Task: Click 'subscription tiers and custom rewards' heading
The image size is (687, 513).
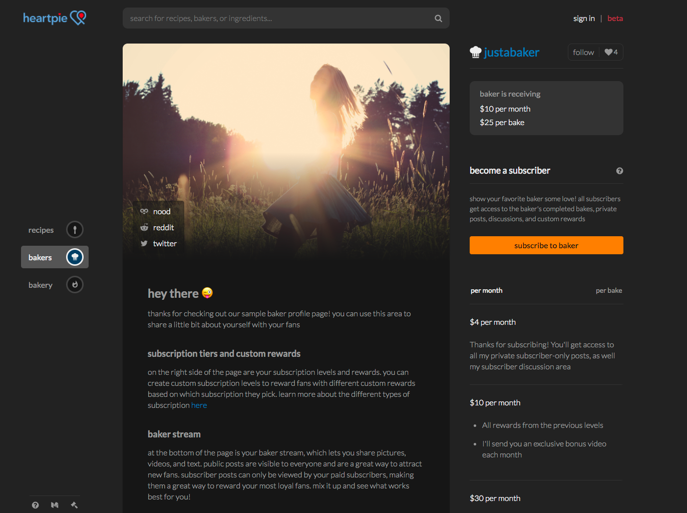Action: coord(224,354)
